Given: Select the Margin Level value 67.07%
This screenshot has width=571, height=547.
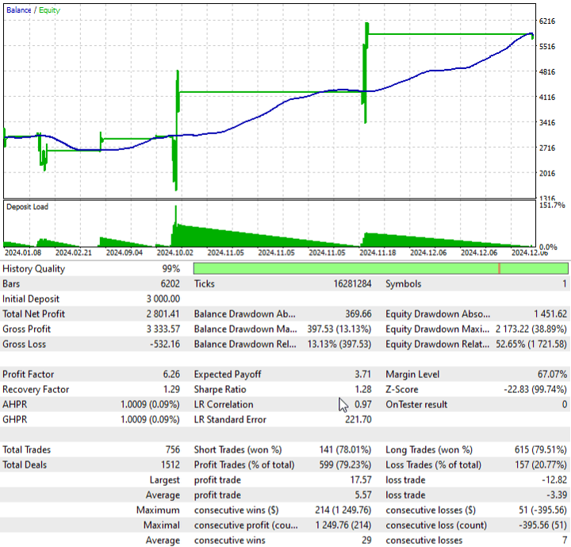Looking at the screenshot, I should (552, 374).
